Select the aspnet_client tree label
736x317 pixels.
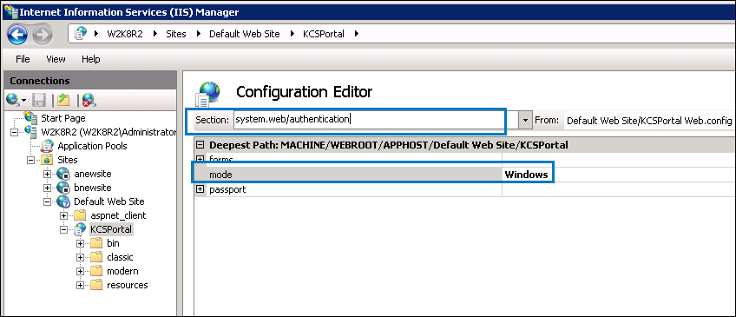click(x=118, y=215)
